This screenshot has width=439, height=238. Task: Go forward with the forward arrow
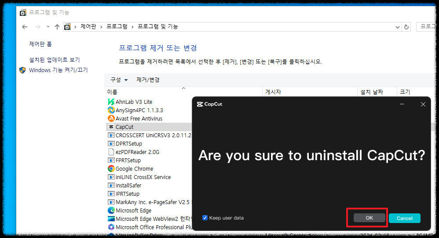37,27
